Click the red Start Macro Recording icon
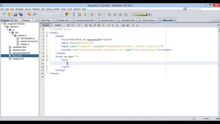The height and width of the screenshot is (124, 220). (133, 25)
